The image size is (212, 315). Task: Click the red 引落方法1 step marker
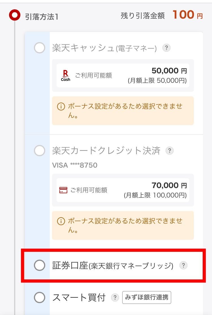point(15,15)
